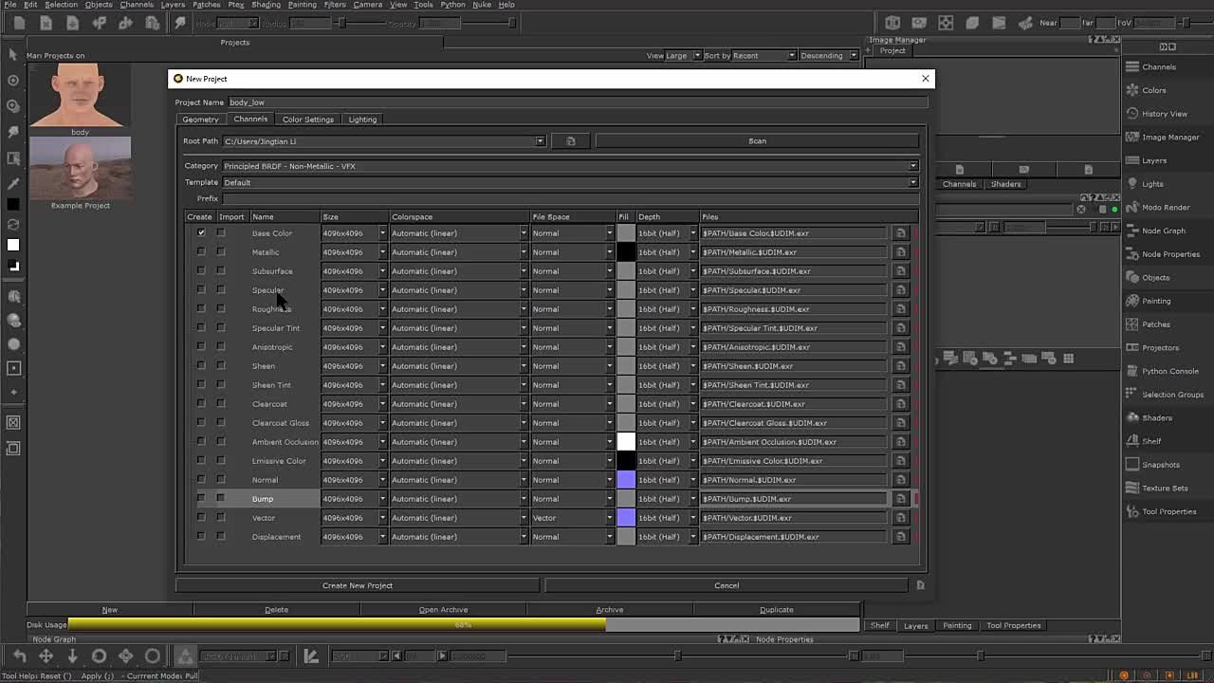Click the white Ambient Occlusion fill swatch
Image resolution: width=1214 pixels, height=683 pixels.
[626, 442]
